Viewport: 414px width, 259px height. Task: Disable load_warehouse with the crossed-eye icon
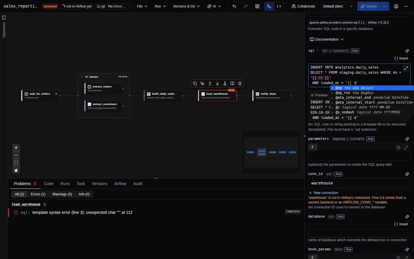click(202, 83)
